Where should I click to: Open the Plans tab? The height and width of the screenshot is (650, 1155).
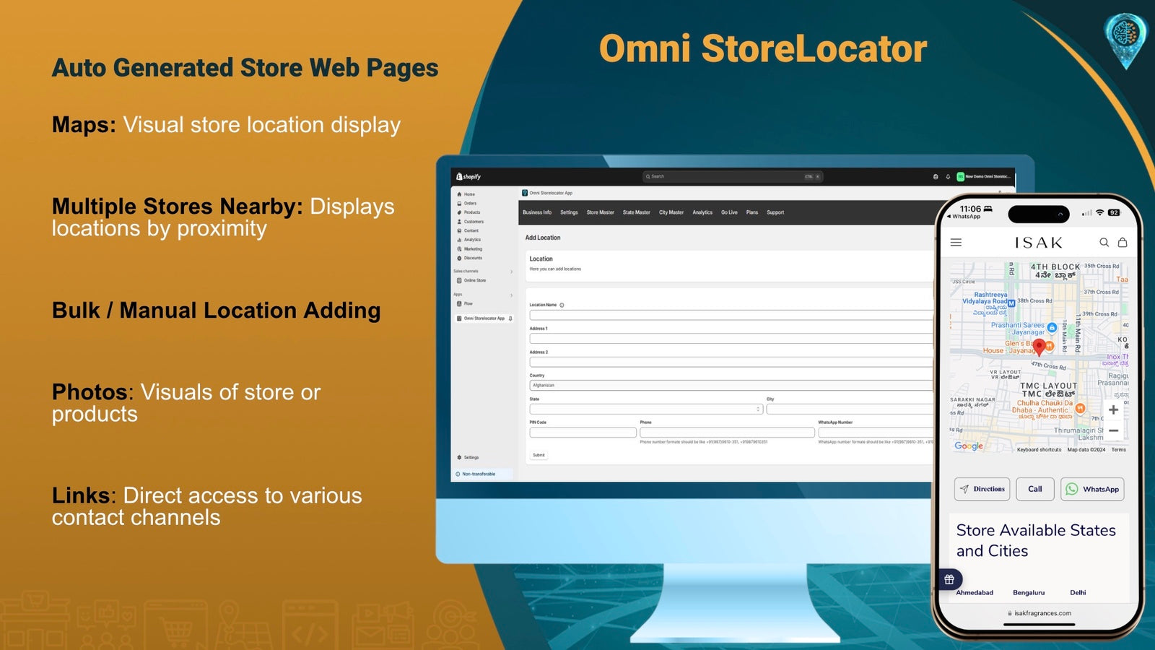752,212
